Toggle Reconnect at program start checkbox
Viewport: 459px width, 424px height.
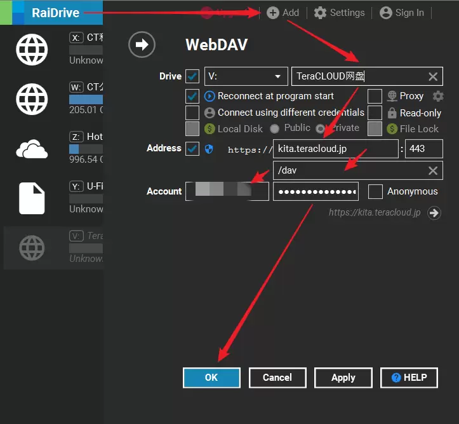[192, 97]
